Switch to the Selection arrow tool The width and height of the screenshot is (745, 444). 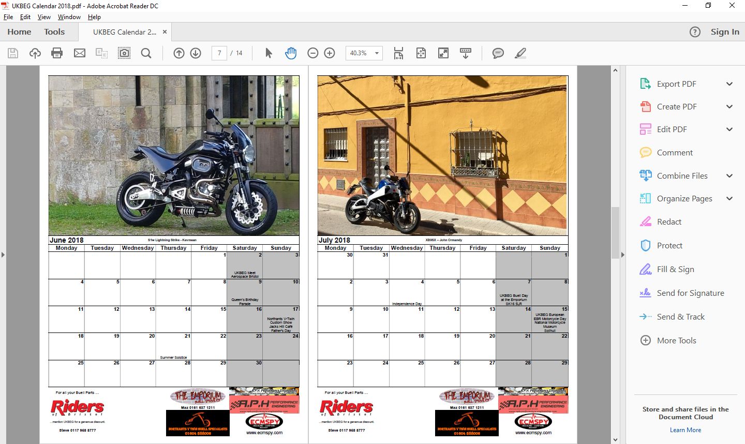point(269,53)
